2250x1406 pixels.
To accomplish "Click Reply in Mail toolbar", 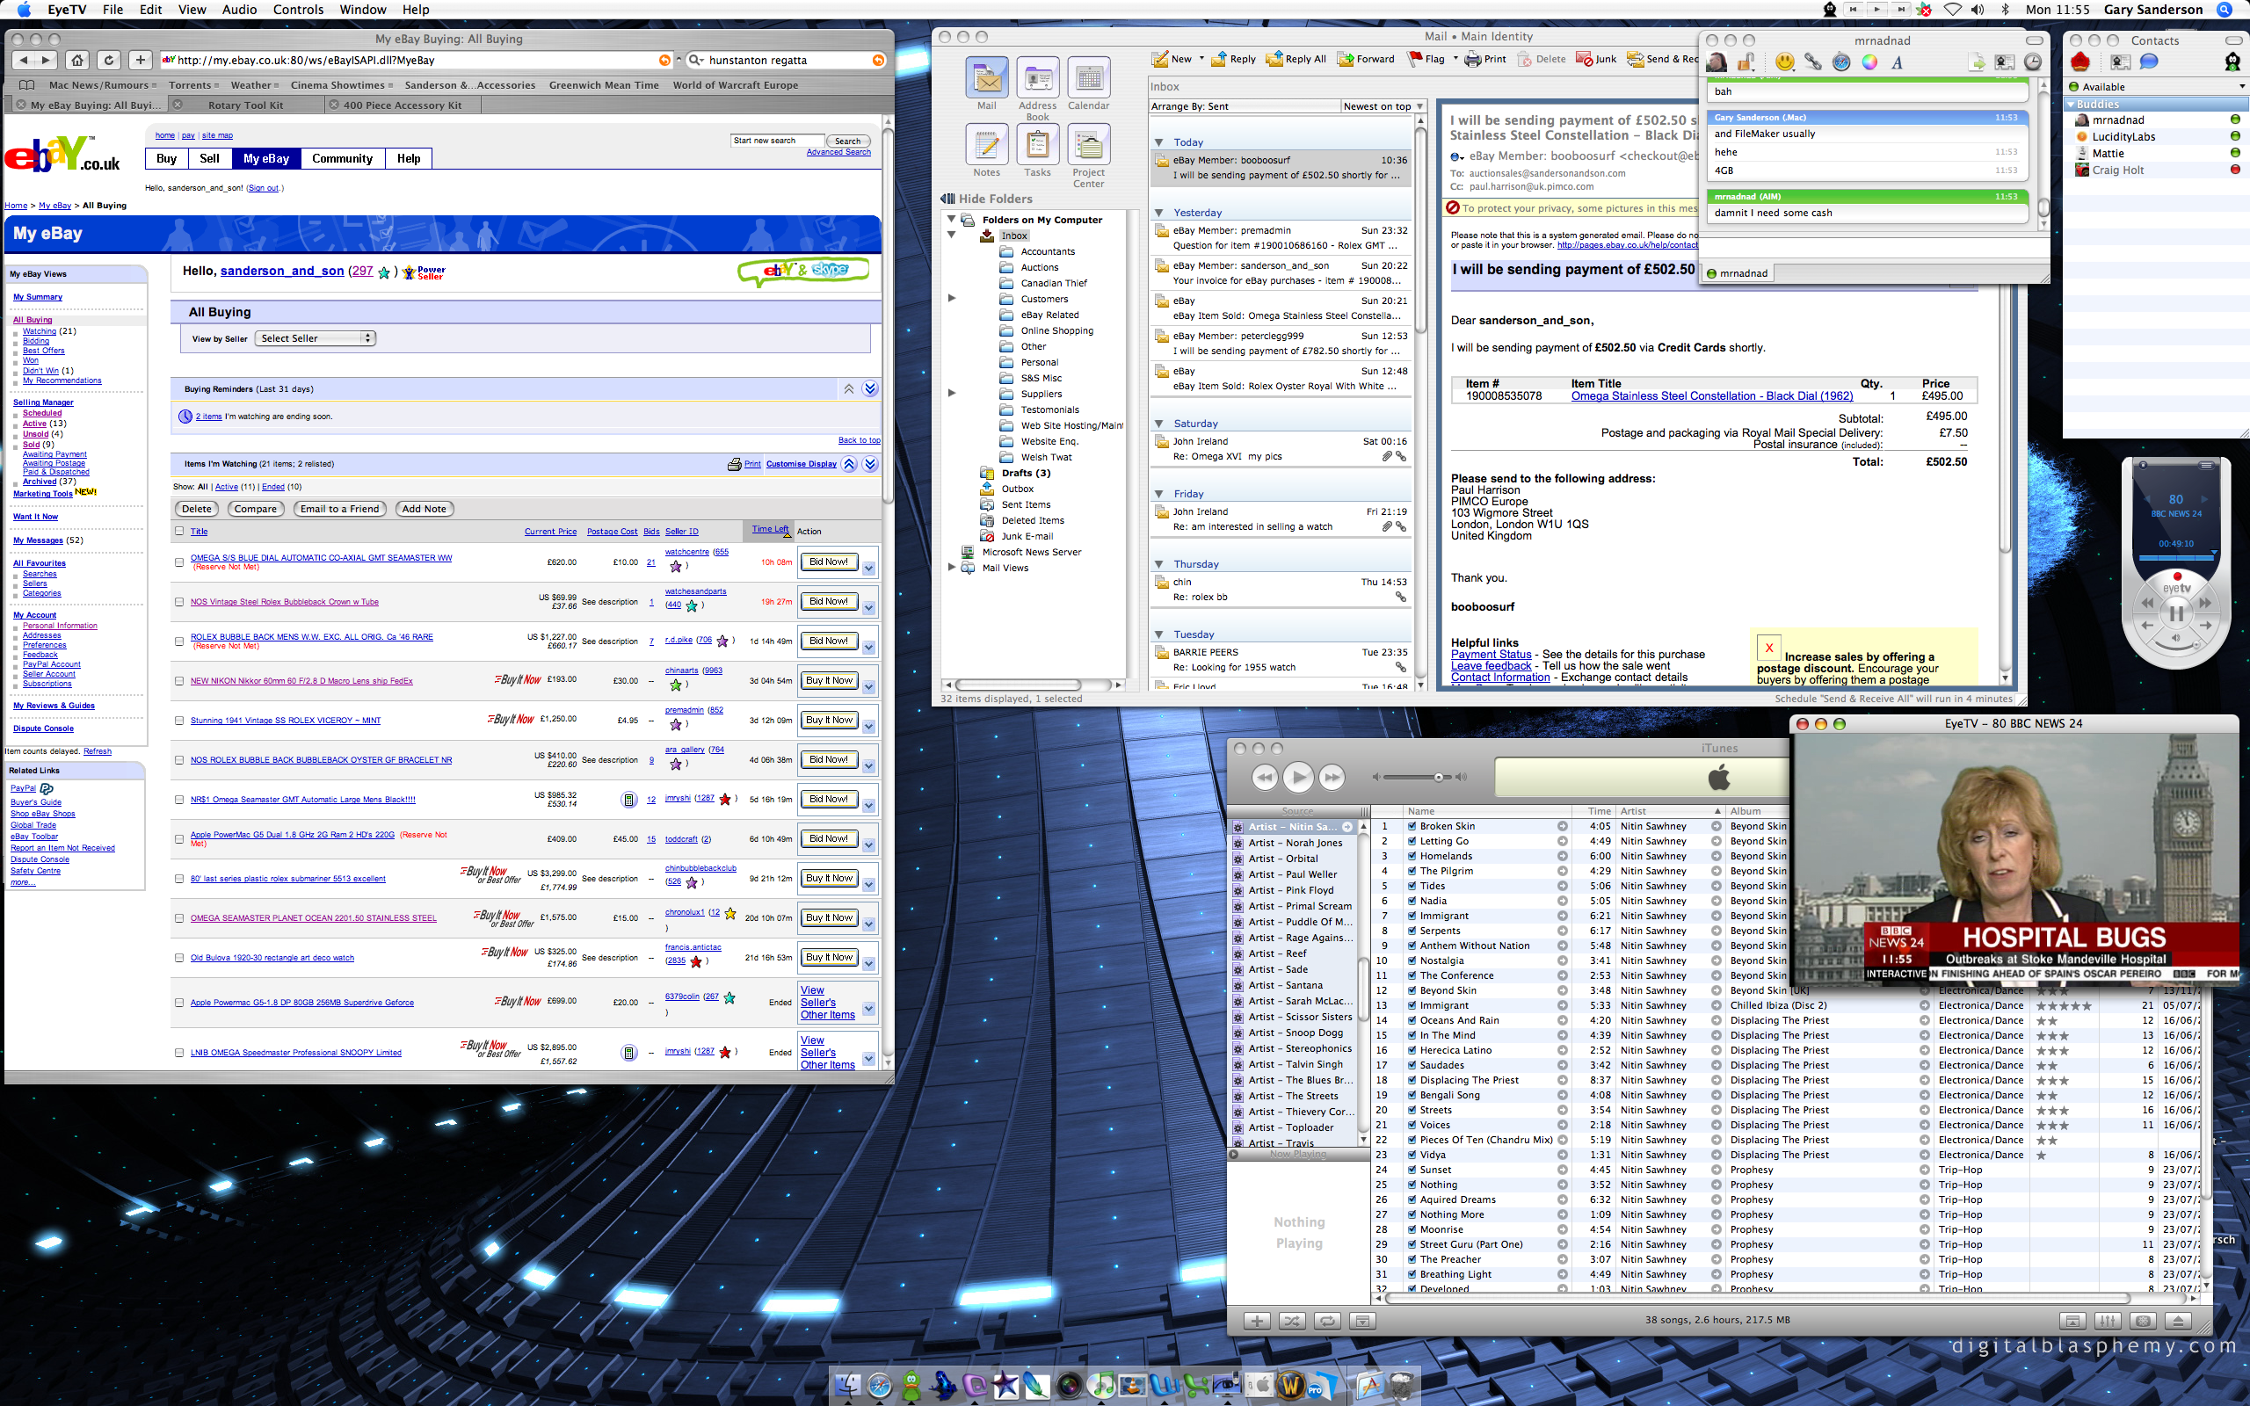I will pos(1233,59).
